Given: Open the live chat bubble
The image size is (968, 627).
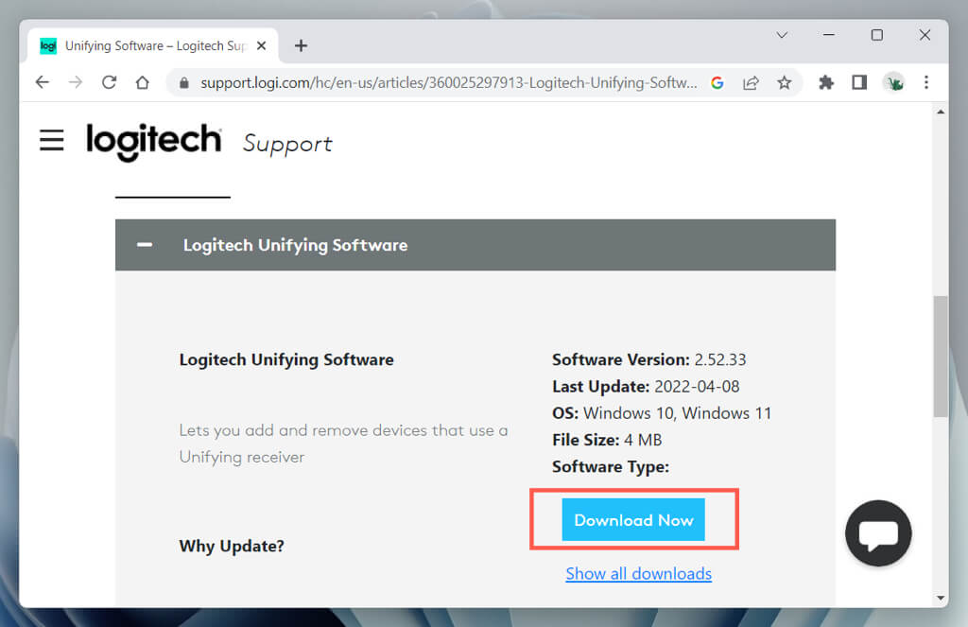Looking at the screenshot, I should (878, 532).
